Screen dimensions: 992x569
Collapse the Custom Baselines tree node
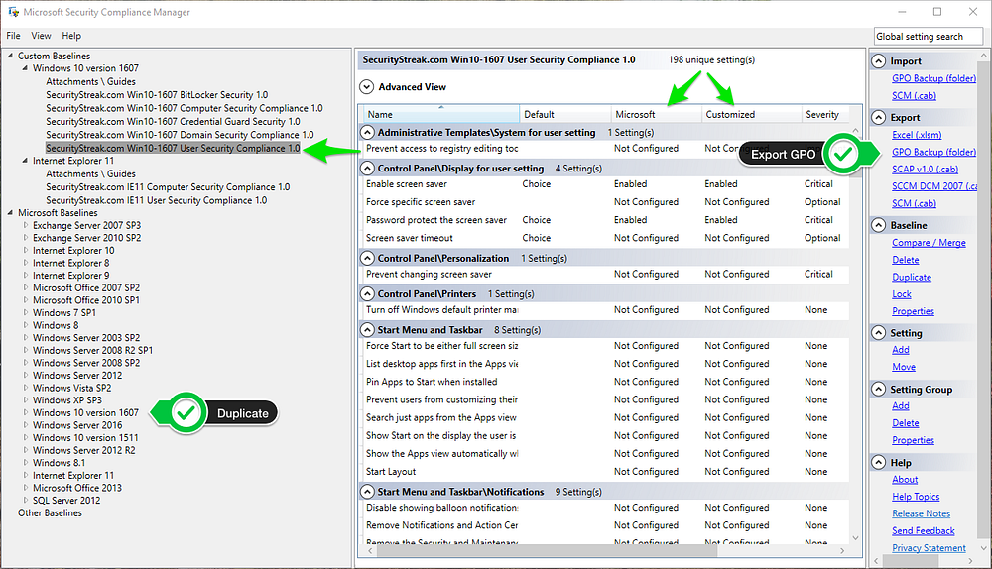10,56
